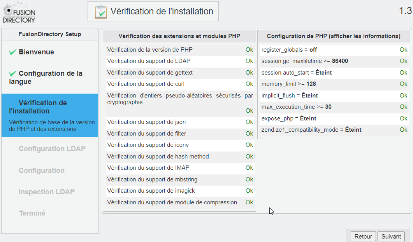Click the green checkmark beside Configuration de la langue
This screenshot has height=242, width=413.
pyautogui.click(x=12, y=73)
